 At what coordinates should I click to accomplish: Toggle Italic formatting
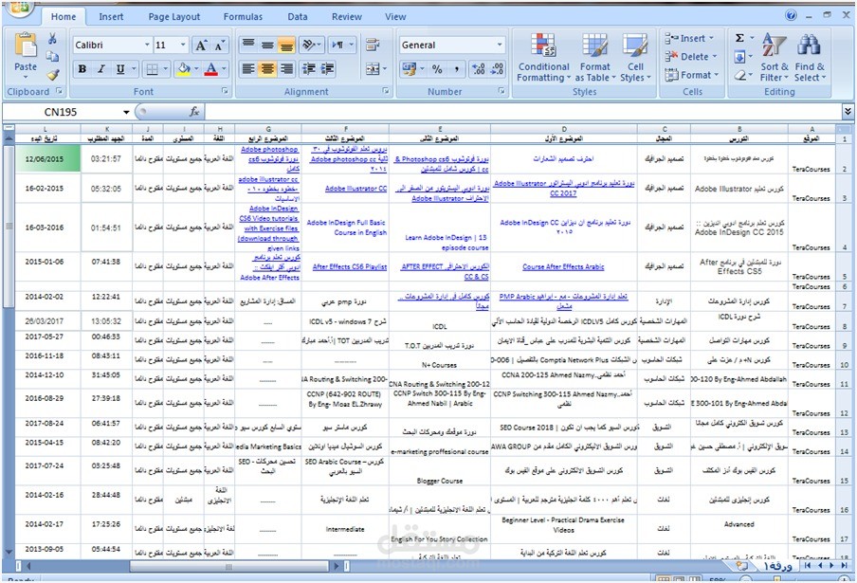[101, 69]
